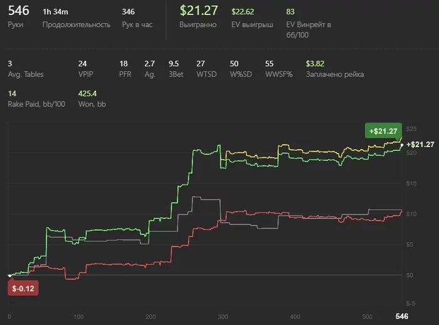
Task: Click the red $-0.12 marker badge
Action: point(23,288)
